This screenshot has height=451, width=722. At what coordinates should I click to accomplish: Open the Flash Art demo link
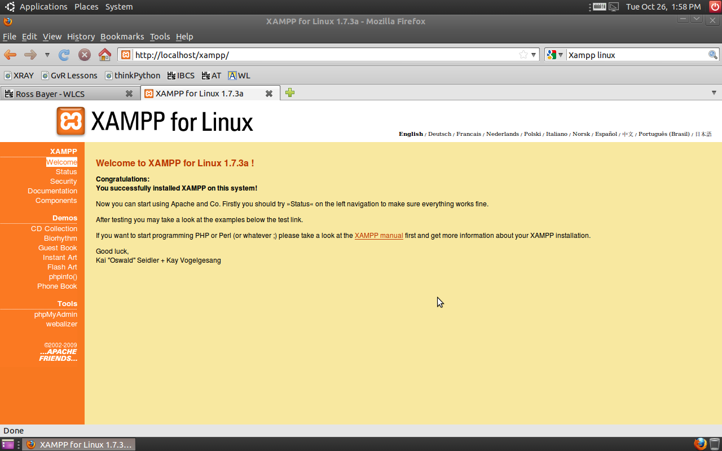[x=62, y=267]
